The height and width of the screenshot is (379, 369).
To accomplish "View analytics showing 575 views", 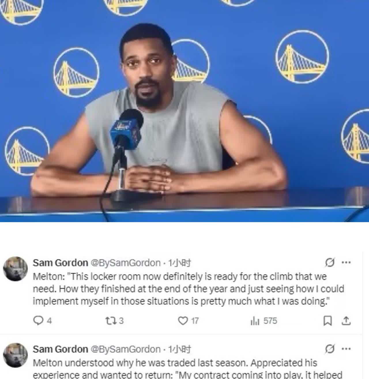I will (x=264, y=321).
